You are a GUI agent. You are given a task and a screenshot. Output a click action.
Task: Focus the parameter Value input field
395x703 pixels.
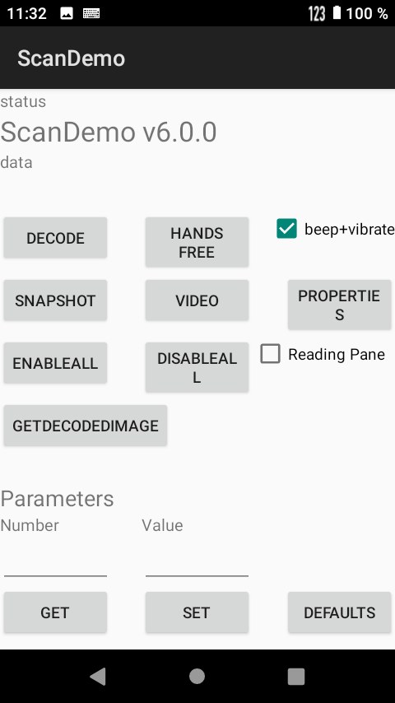tap(197, 561)
